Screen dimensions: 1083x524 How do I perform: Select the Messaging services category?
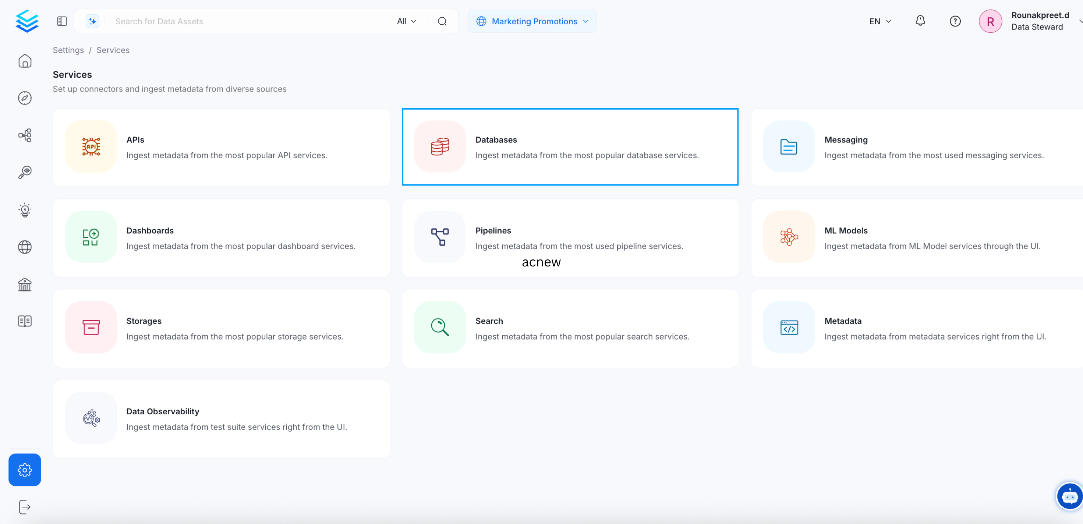tap(917, 147)
